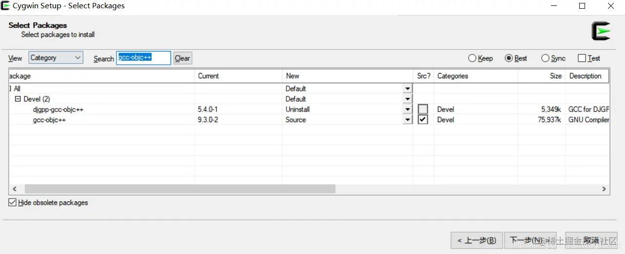Open Source dropdown for gcc-objc++

click(407, 120)
